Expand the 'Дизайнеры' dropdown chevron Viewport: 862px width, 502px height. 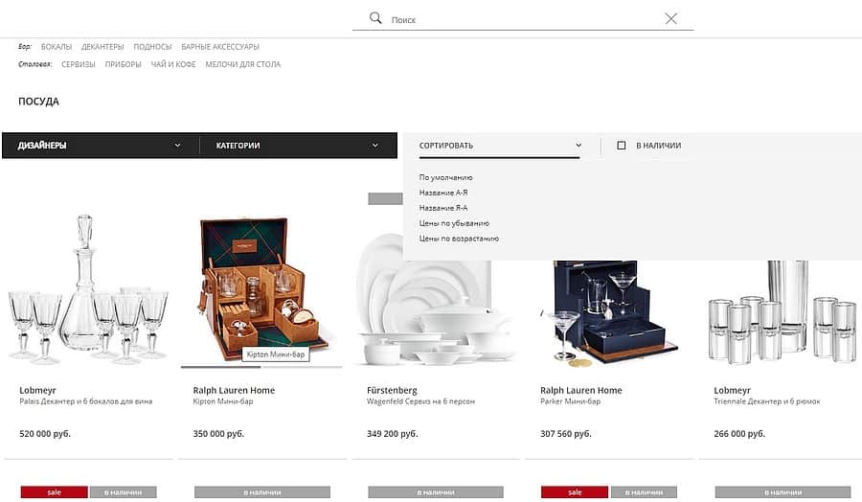(x=177, y=146)
